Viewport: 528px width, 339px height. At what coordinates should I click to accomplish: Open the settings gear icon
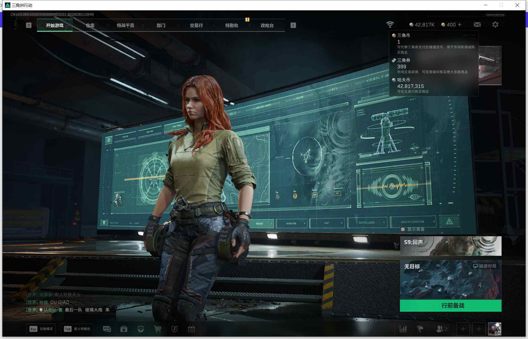[x=495, y=24]
